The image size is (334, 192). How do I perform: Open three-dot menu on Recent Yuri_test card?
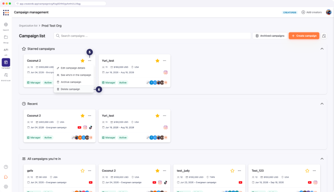coord(164,116)
